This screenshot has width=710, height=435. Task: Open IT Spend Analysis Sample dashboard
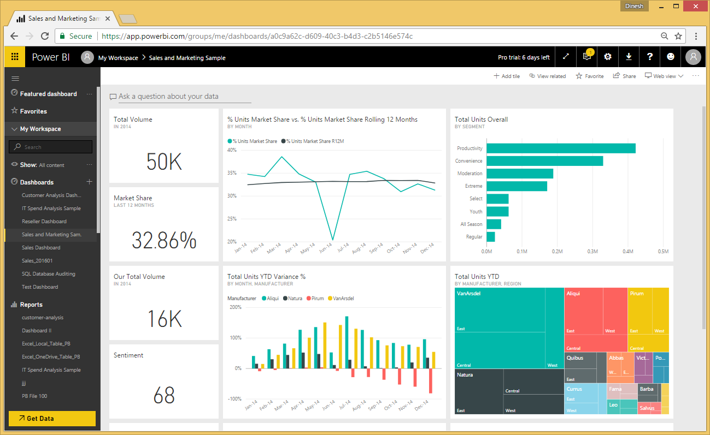tap(51, 208)
